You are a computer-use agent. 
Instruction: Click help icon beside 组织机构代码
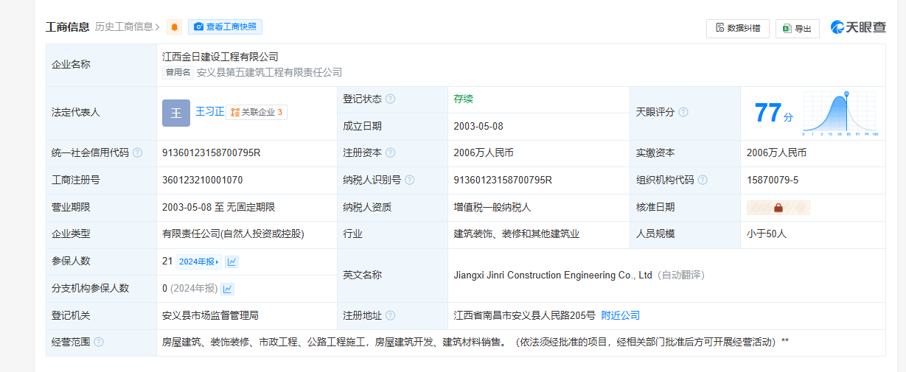pos(703,180)
